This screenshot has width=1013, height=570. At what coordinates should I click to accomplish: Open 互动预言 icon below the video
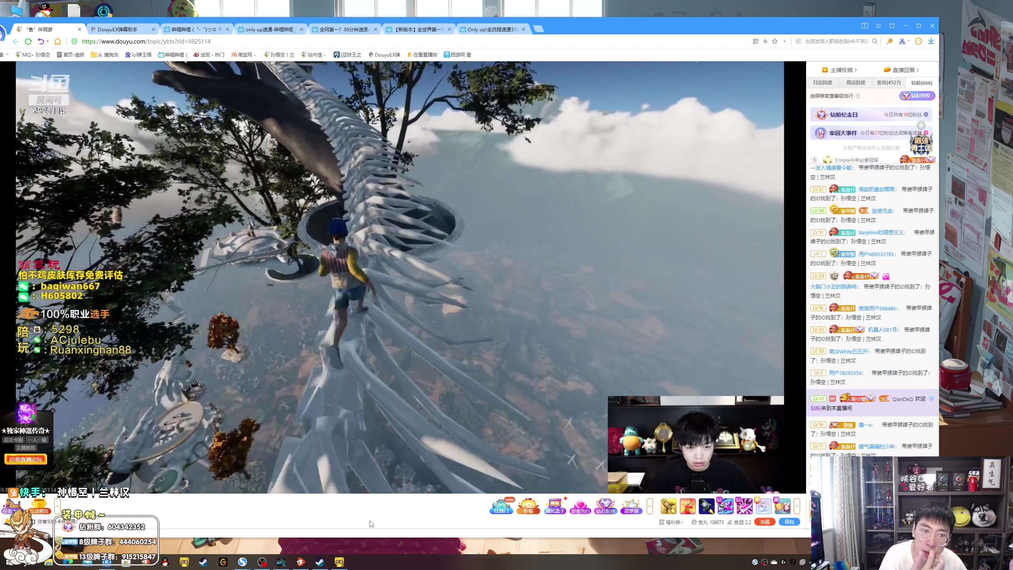pyautogui.click(x=39, y=507)
